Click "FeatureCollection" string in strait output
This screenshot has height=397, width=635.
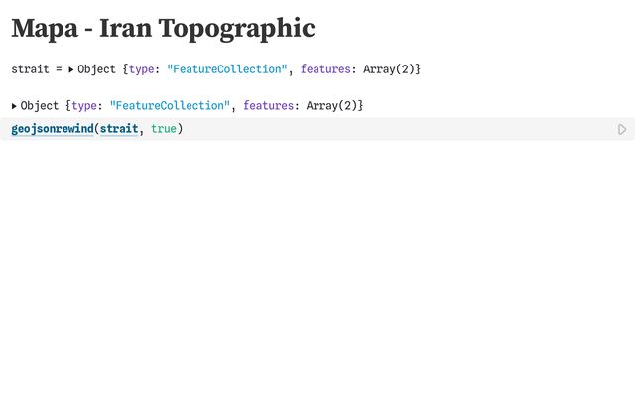tap(227, 69)
